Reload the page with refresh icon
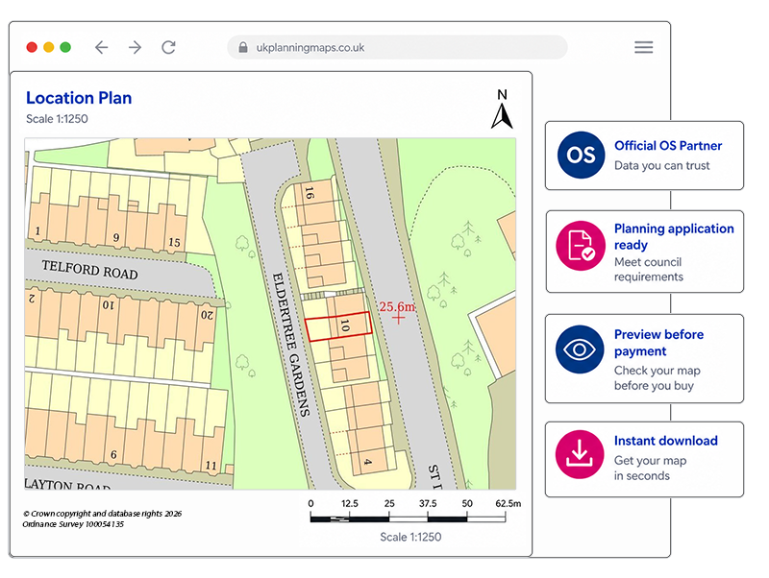 click(169, 47)
